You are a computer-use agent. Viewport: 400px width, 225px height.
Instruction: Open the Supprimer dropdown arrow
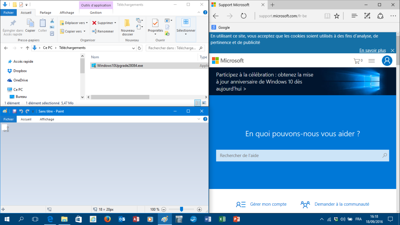coord(115,23)
